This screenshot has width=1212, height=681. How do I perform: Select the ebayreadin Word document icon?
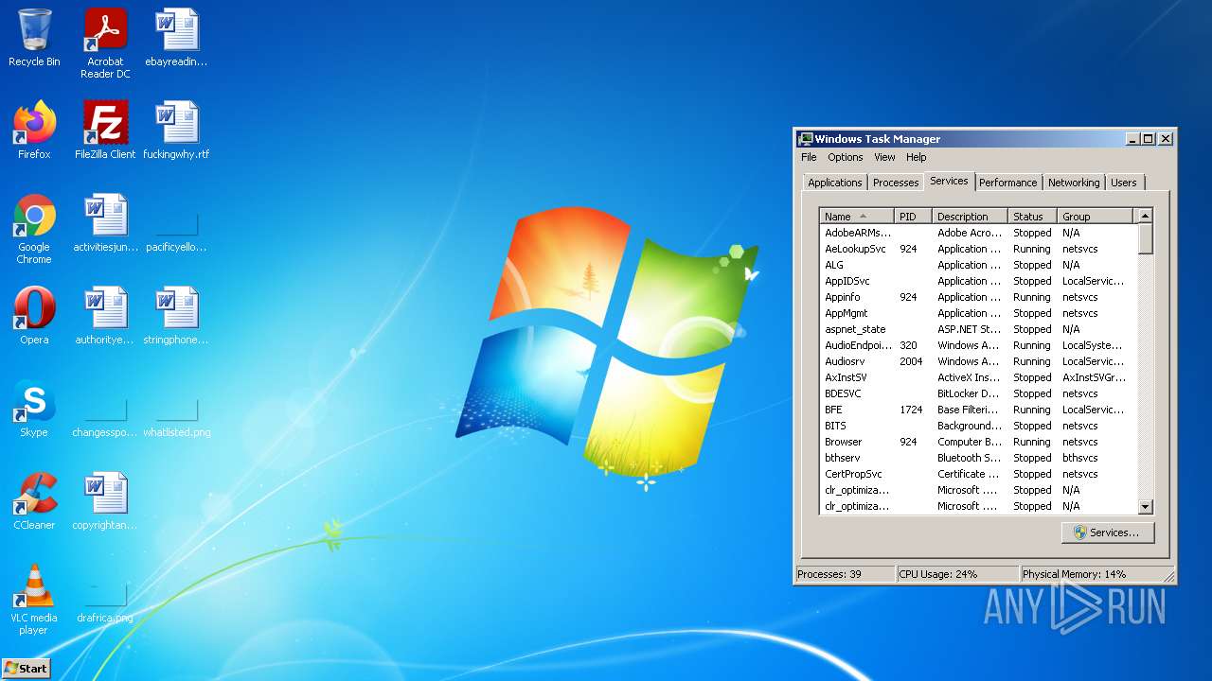point(176,39)
